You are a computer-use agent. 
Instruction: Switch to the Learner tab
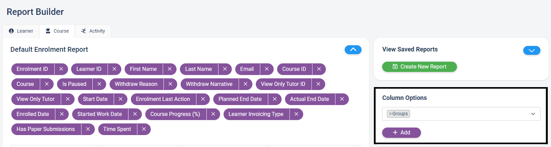click(x=21, y=31)
